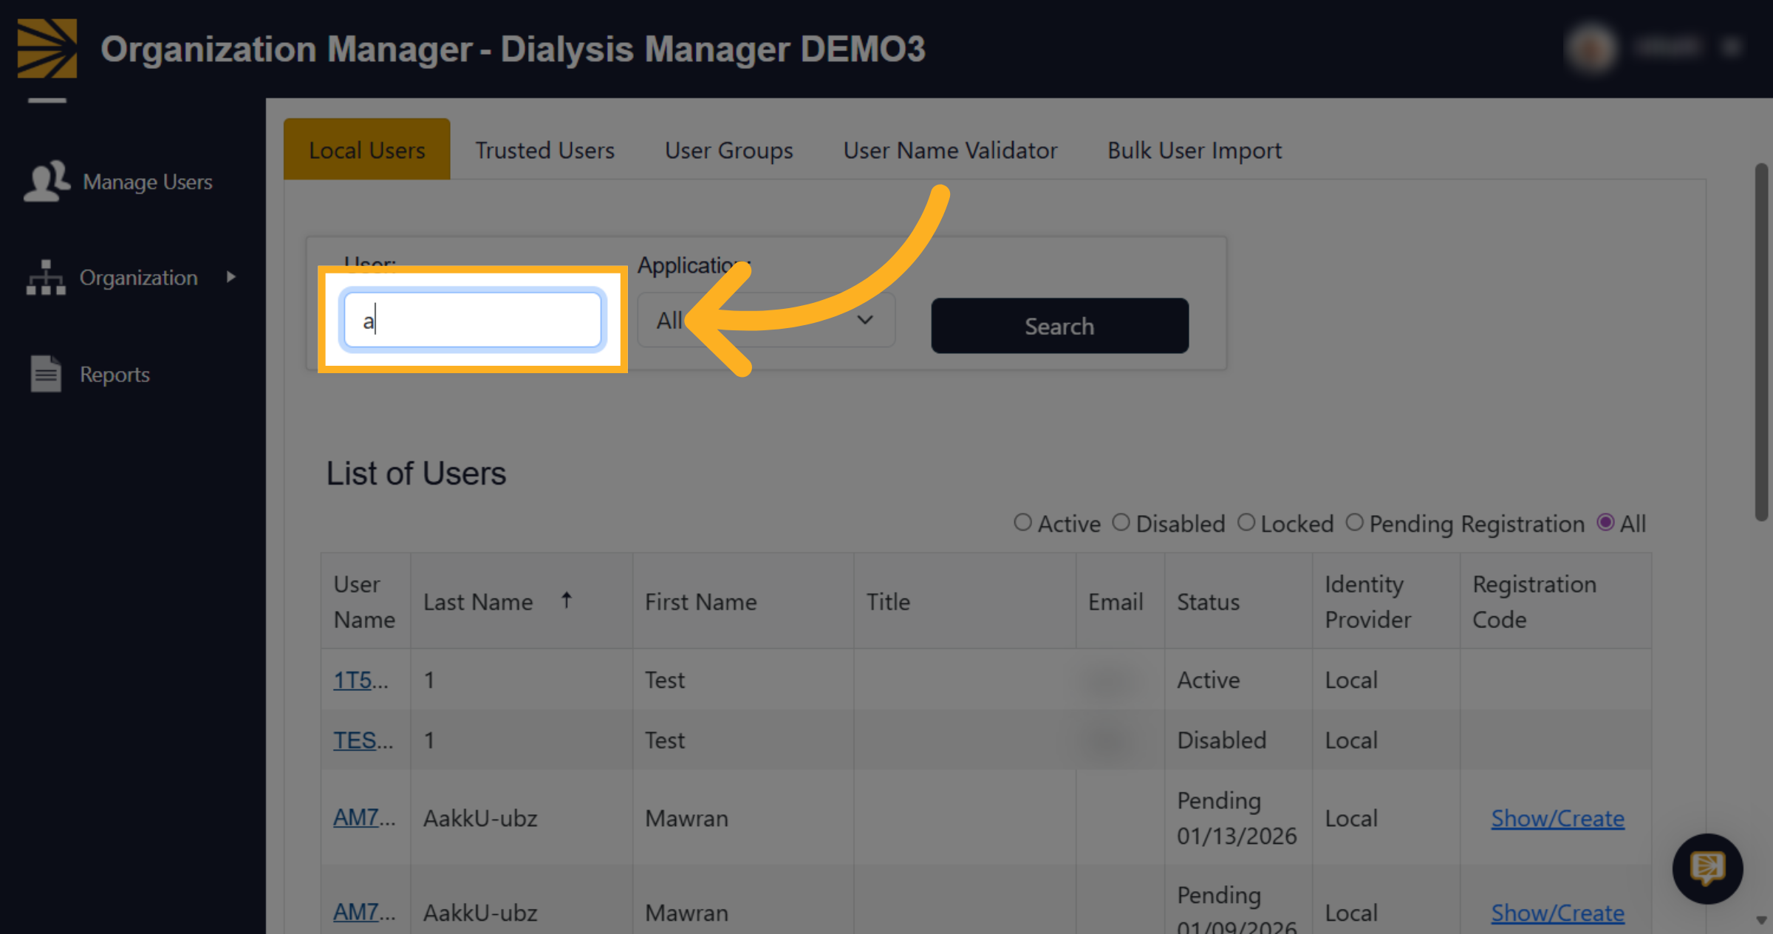Viewport: 1773px width, 934px height.
Task: Select the Pending Registration filter
Action: [1354, 522]
